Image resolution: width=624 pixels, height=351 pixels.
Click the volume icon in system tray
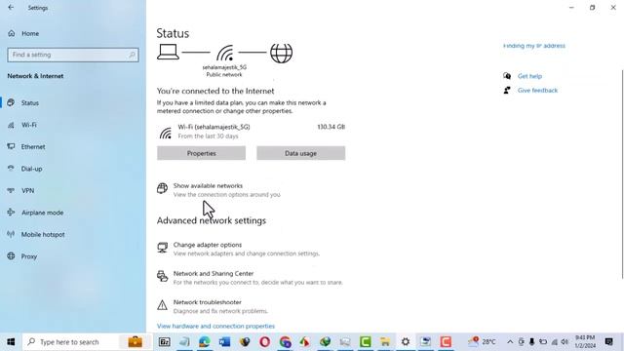point(565,342)
